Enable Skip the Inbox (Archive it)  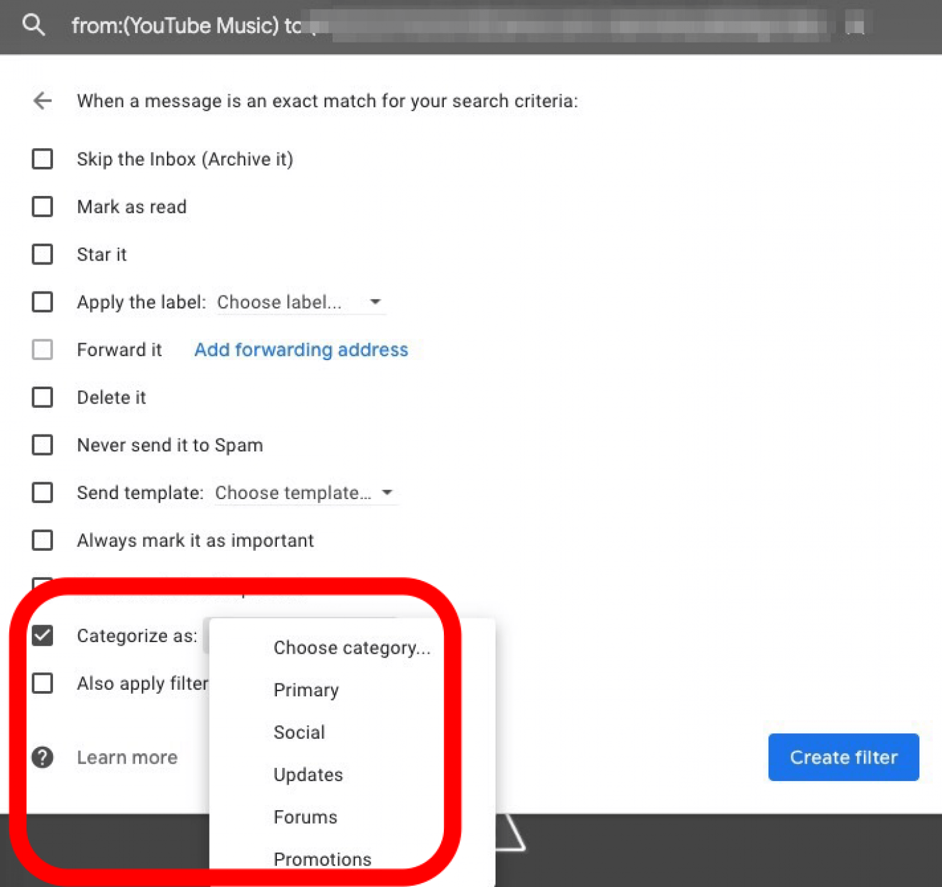(x=42, y=159)
